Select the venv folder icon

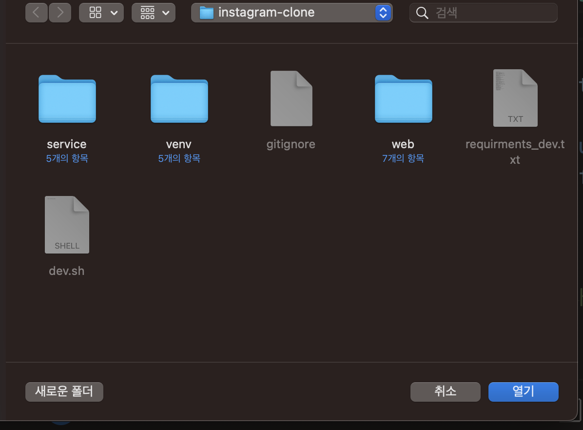click(179, 99)
